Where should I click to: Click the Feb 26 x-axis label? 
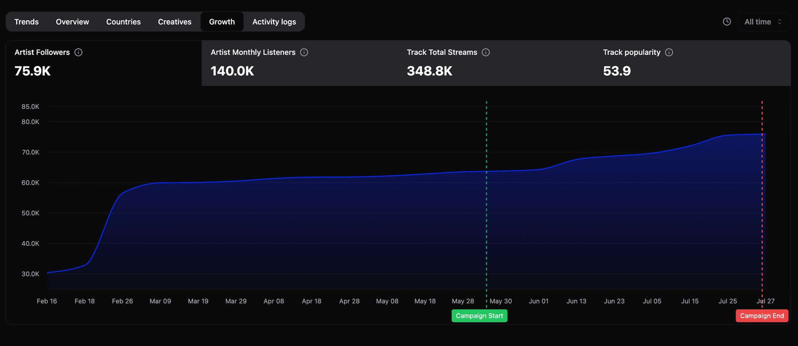coord(122,301)
